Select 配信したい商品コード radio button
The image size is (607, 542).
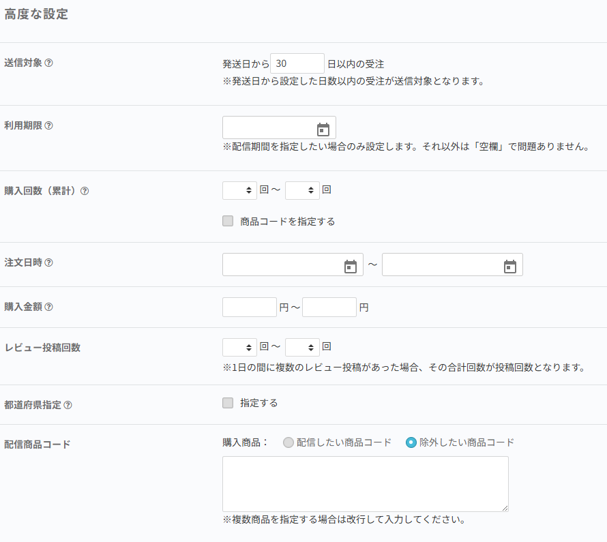click(288, 442)
